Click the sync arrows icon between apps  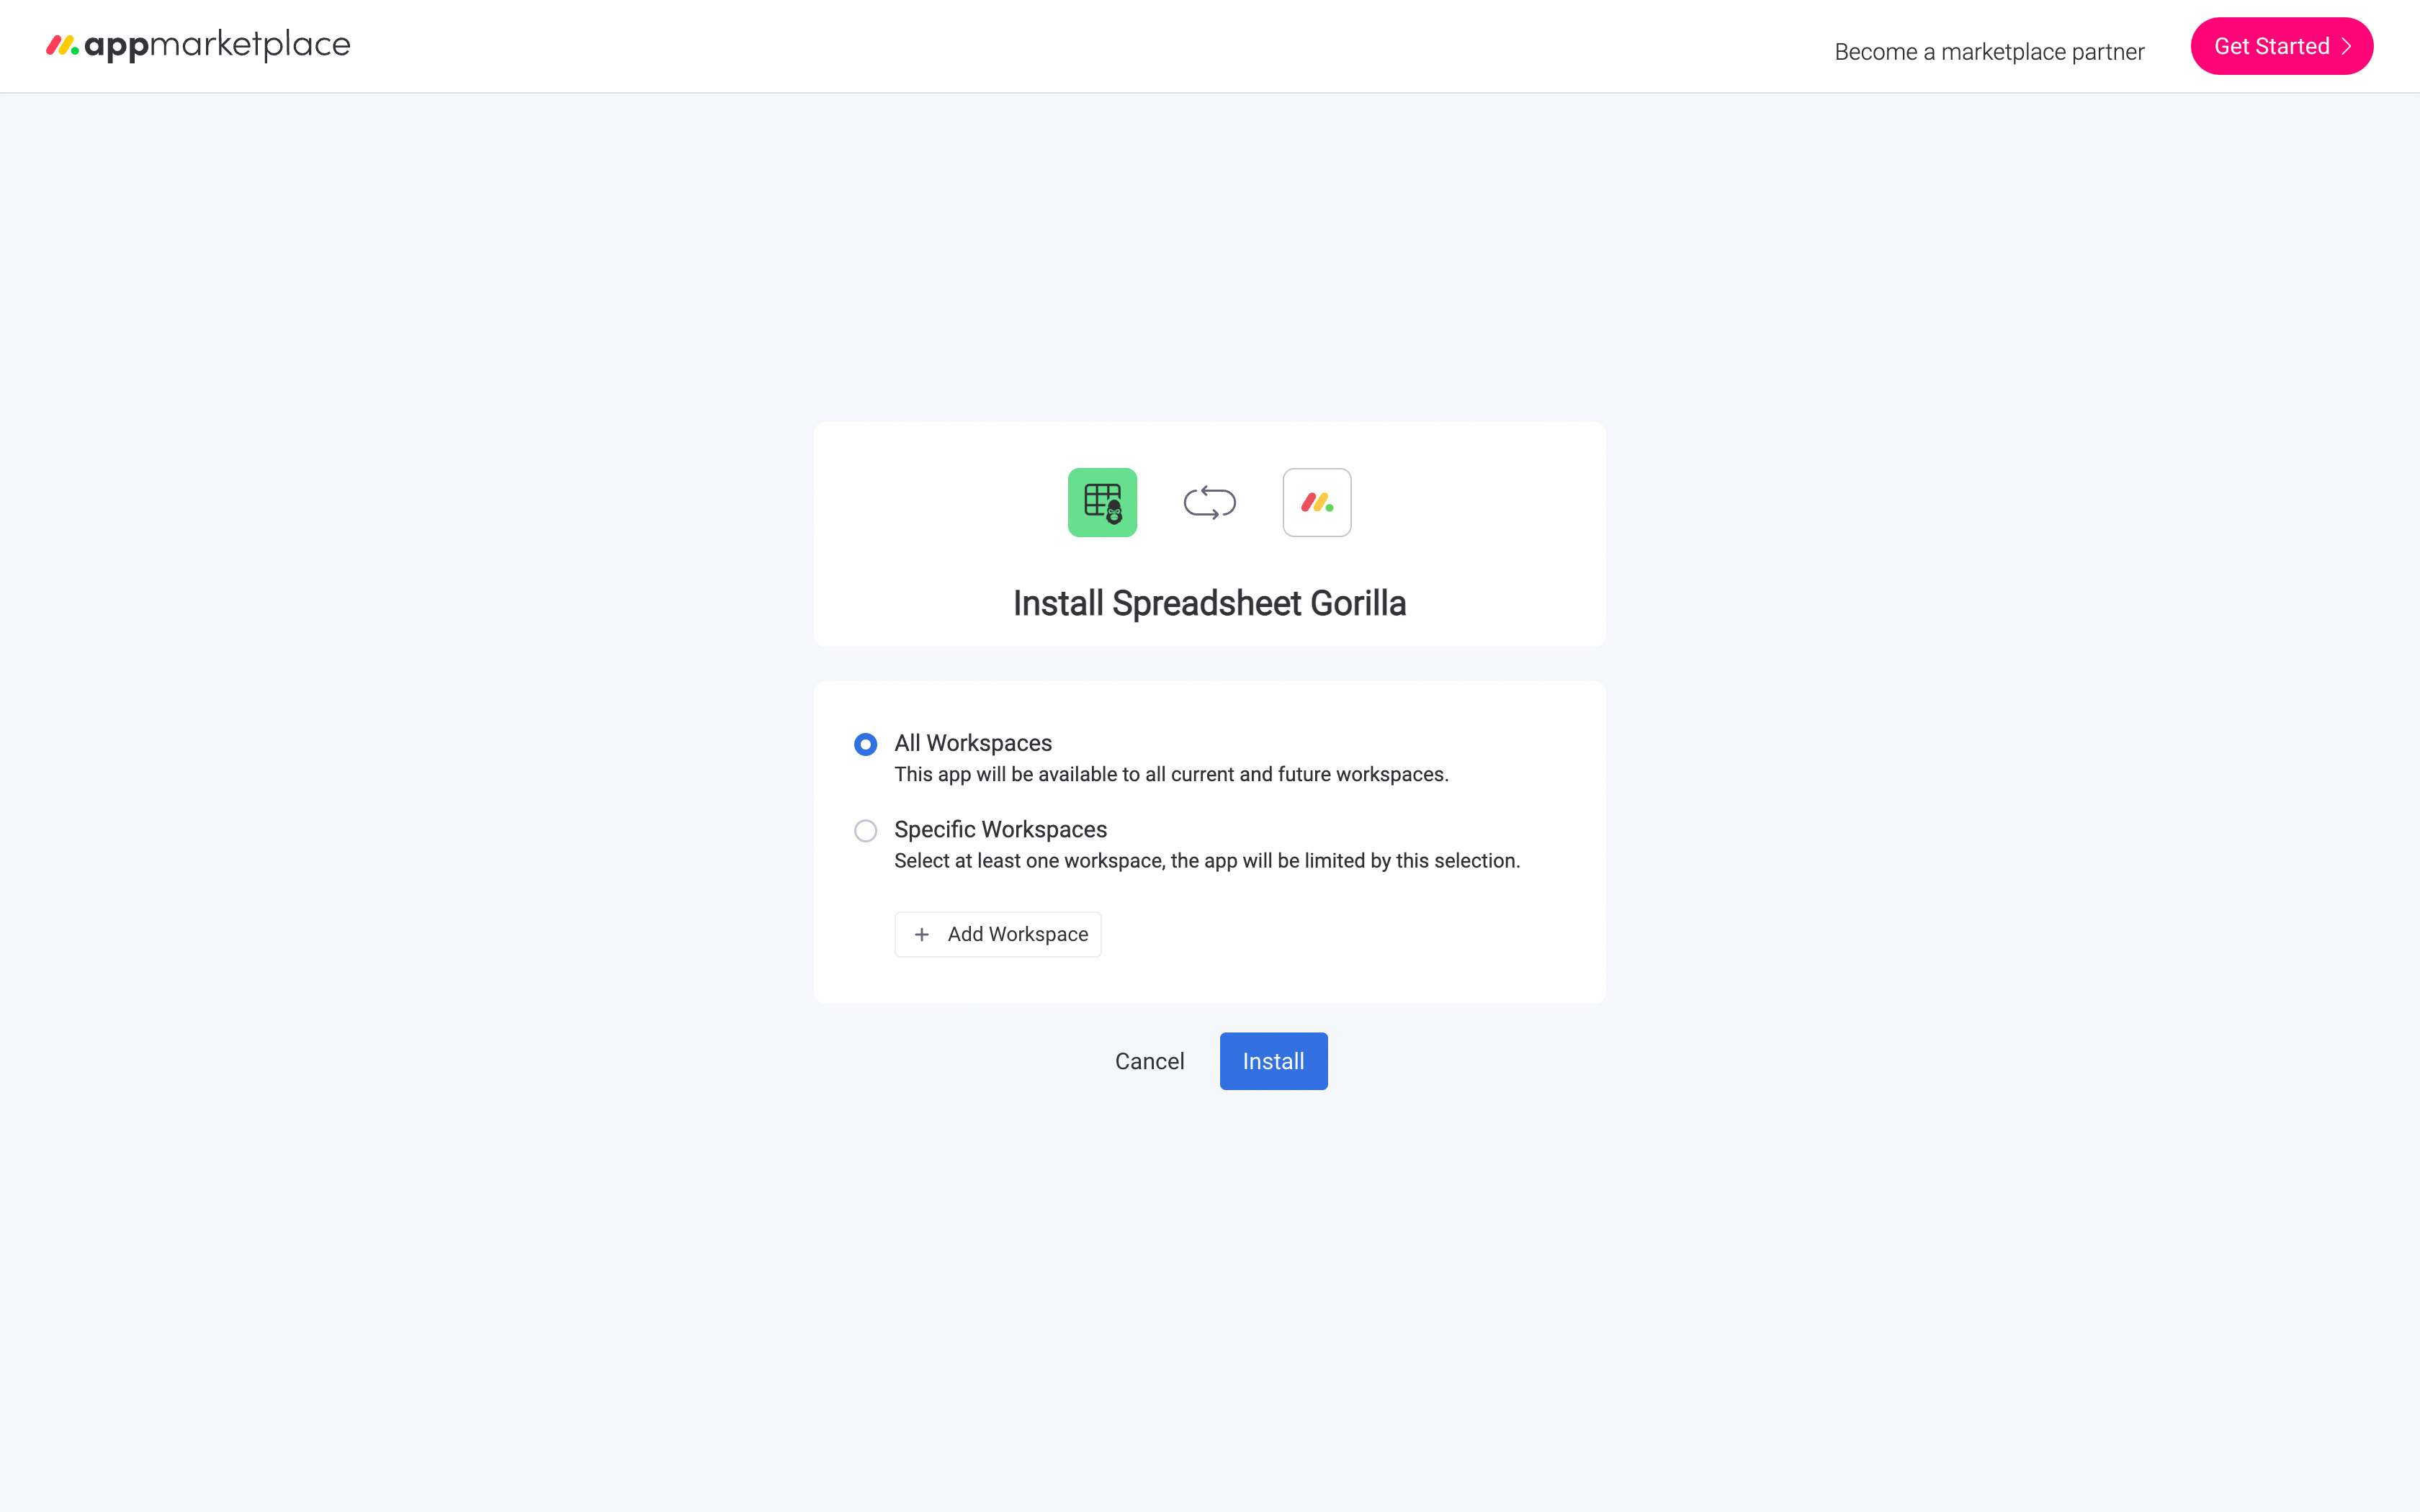point(1209,502)
